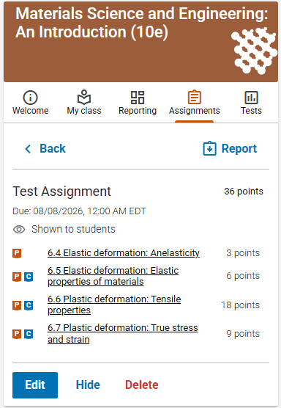Click the blue Edit button
The image size is (281, 408).
point(35,385)
